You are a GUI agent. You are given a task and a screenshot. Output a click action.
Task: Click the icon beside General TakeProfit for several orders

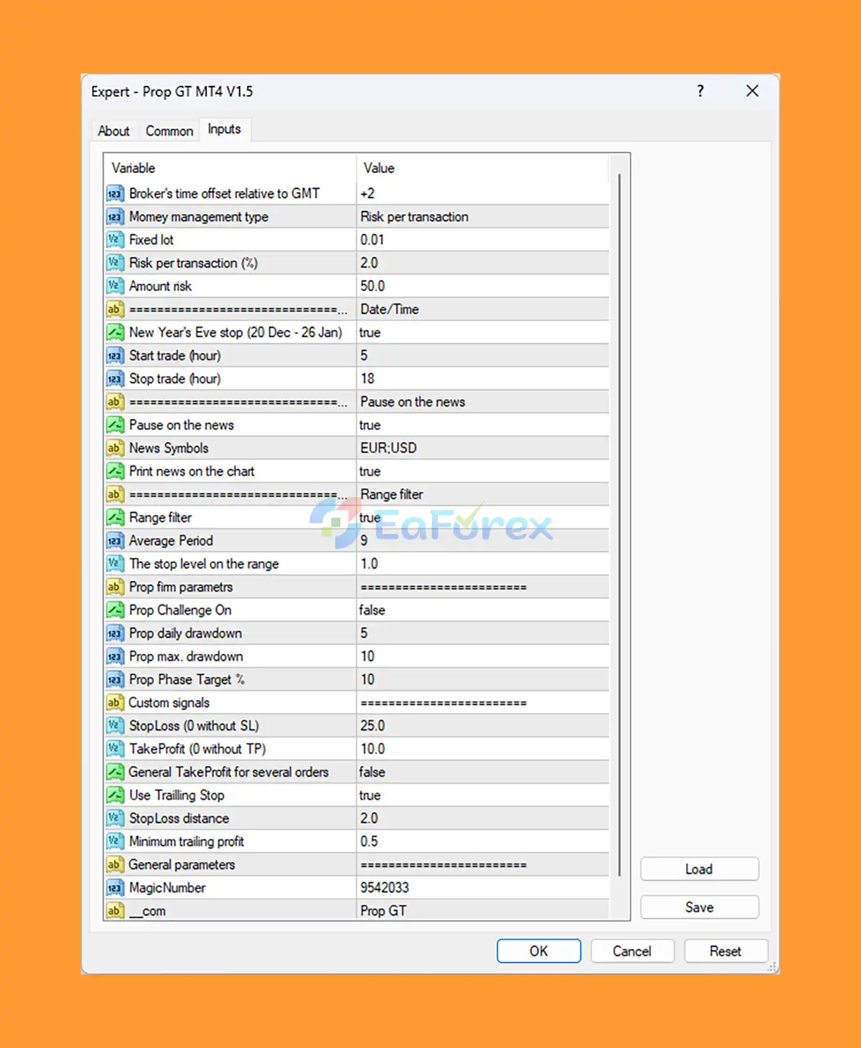(115, 772)
